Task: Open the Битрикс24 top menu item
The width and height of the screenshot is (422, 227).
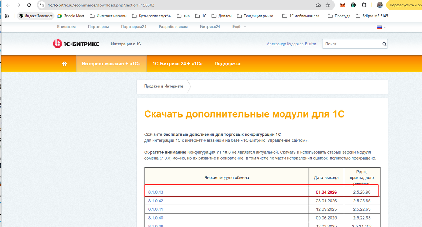Action: (210, 27)
